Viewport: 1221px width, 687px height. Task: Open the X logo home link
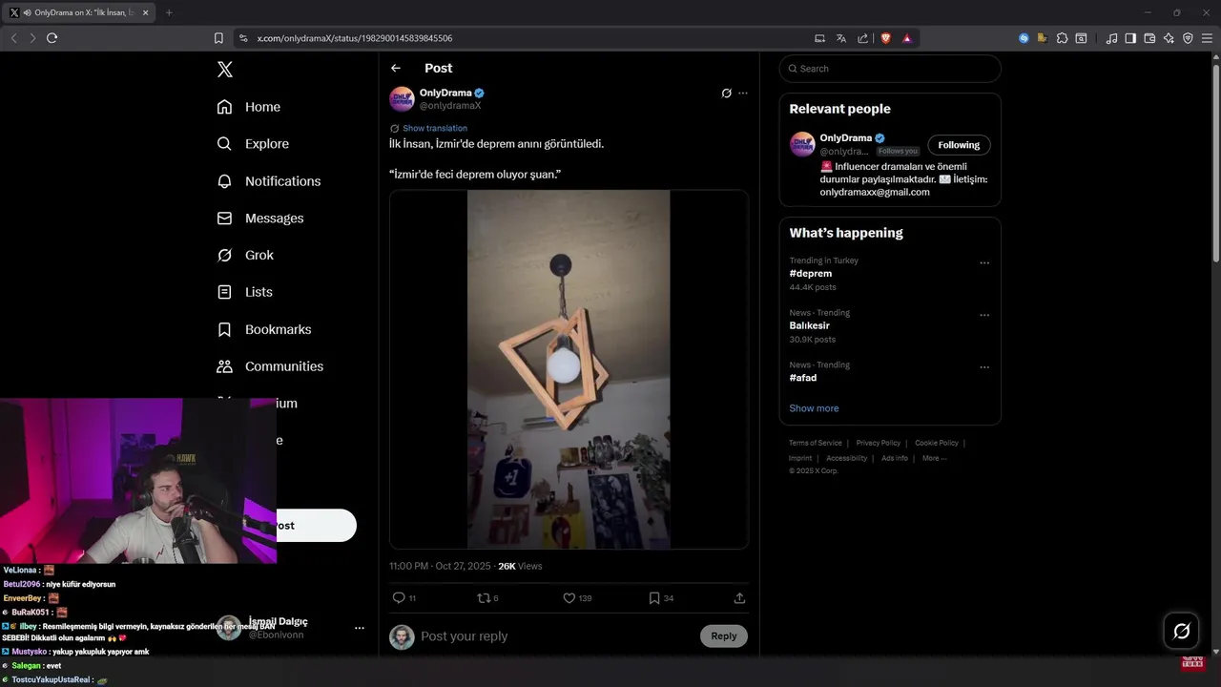click(224, 69)
